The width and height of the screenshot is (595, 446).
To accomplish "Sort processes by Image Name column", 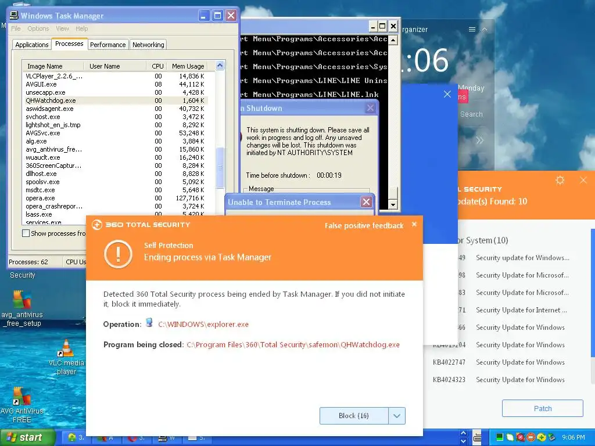I will 53,66.
